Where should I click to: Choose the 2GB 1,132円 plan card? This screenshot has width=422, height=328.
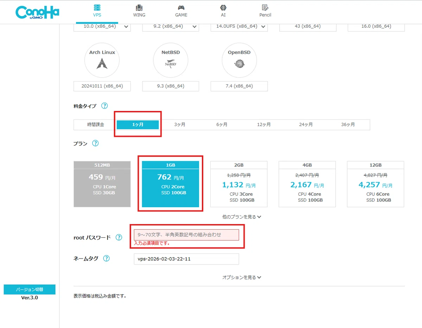coord(239,184)
